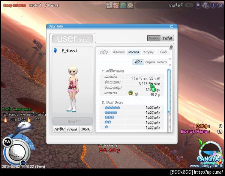
Task: Click the exclamation alert icon
Action: 213,5
